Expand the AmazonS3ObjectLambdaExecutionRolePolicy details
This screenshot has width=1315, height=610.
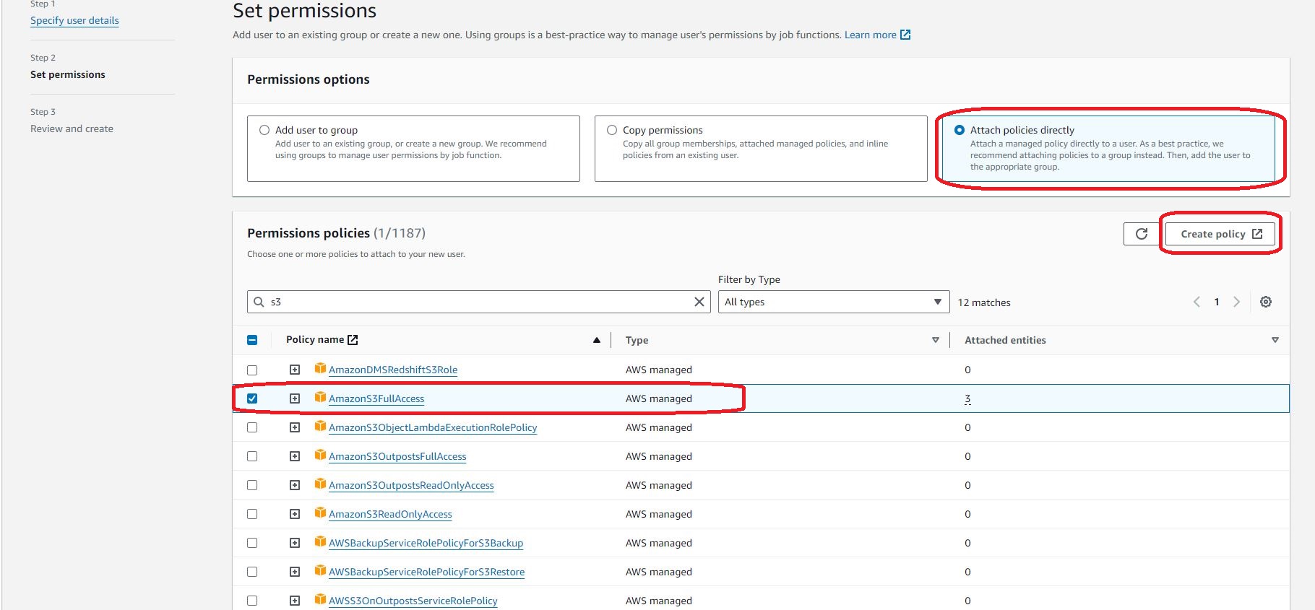click(x=295, y=427)
